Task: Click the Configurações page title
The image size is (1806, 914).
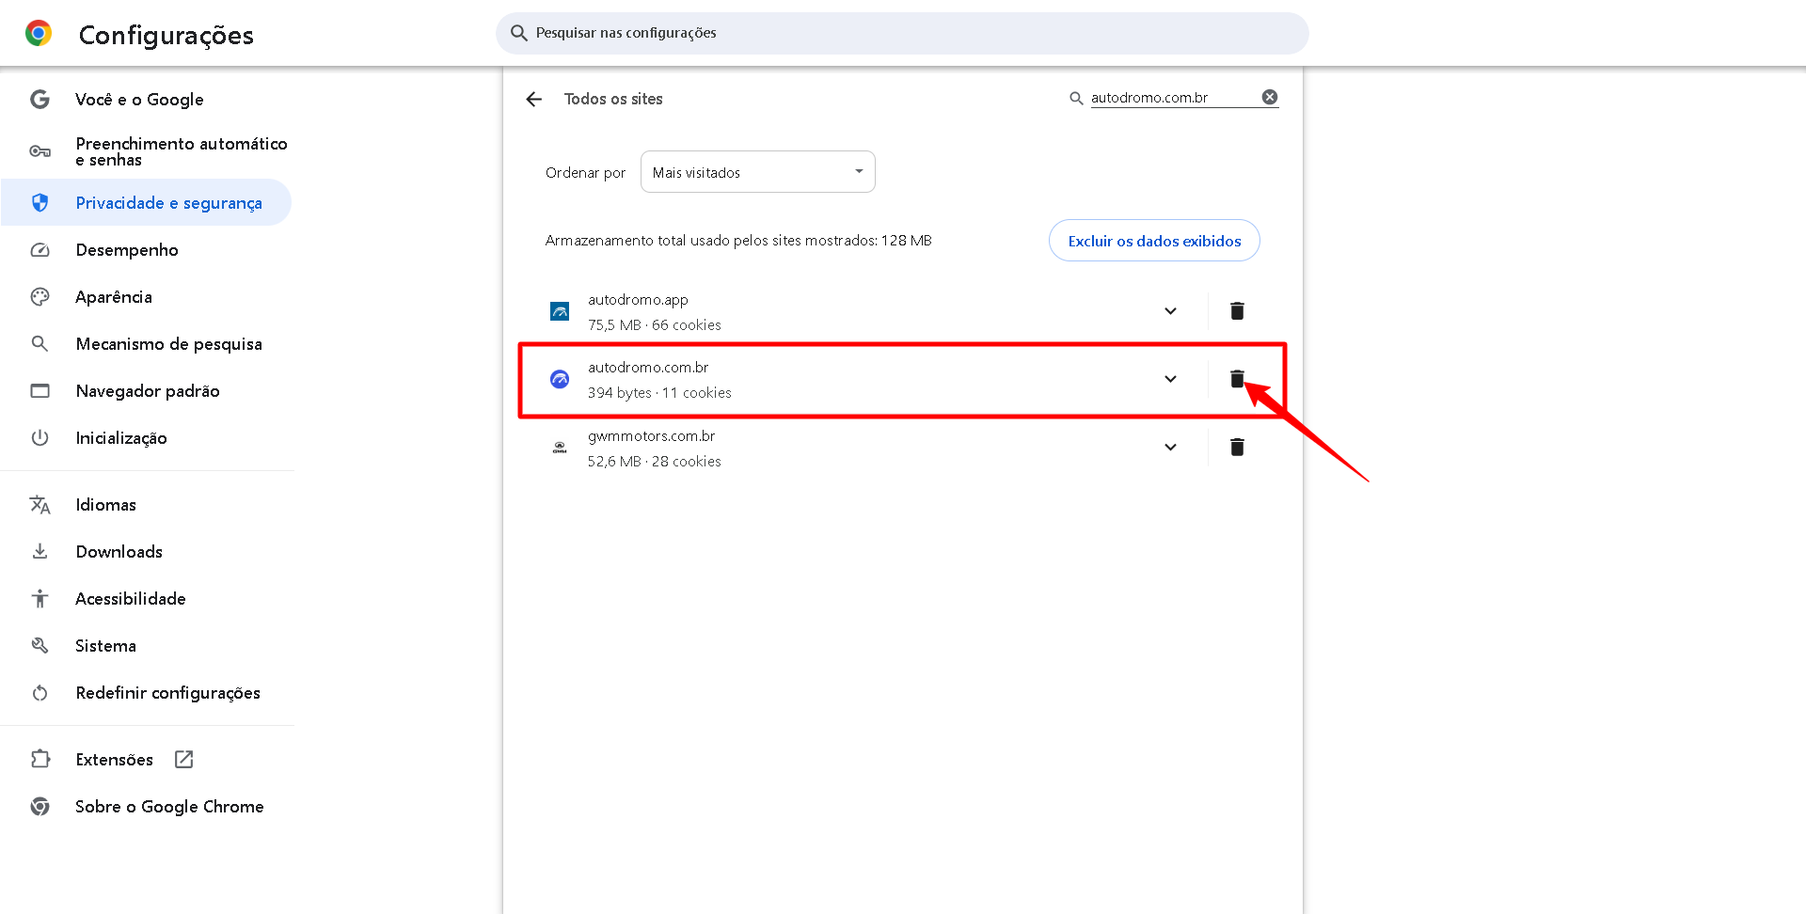Action: click(x=166, y=35)
